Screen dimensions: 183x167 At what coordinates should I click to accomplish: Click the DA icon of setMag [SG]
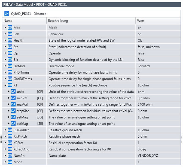tap(13, 117)
